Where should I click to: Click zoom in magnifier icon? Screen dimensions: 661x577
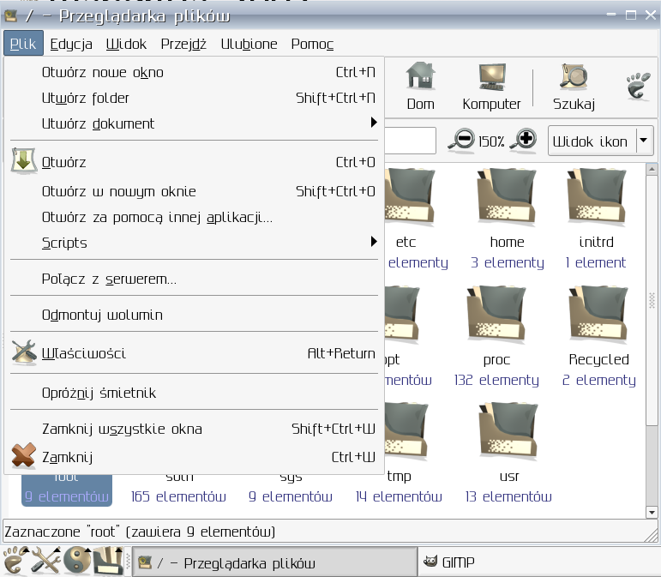click(523, 141)
